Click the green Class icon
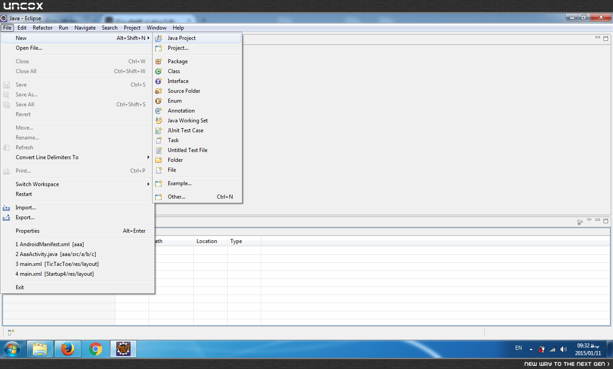This screenshot has height=369, width=613. point(158,71)
